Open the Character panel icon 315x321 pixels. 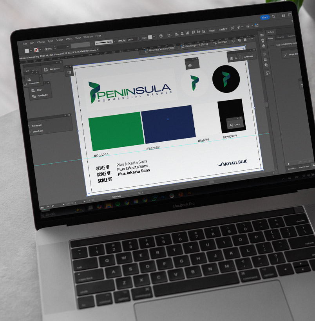[x=231, y=125]
